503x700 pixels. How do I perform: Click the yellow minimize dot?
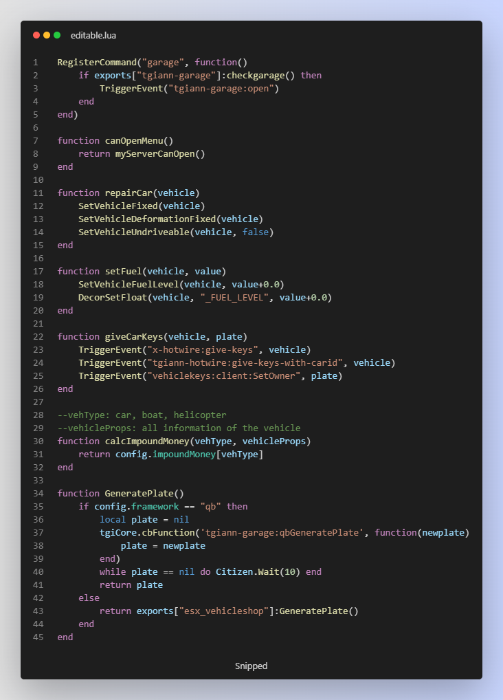[x=47, y=35]
